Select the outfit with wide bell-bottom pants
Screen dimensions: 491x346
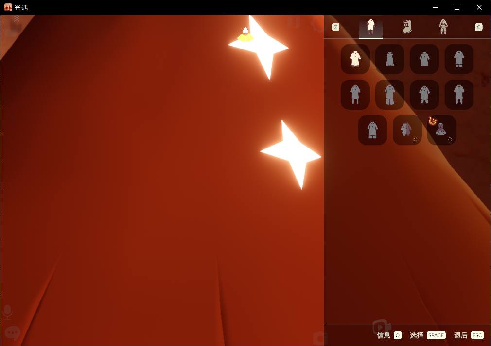[x=390, y=95]
